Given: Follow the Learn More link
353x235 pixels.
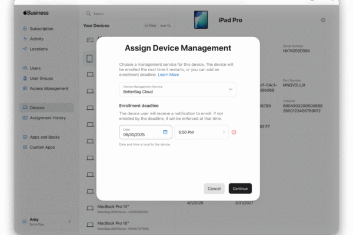Looking at the screenshot, I should coord(168,75).
